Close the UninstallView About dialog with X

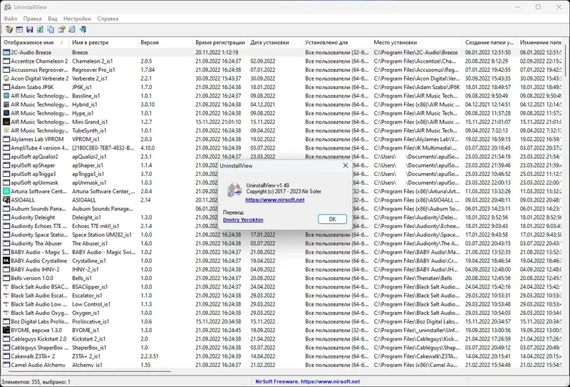coord(346,165)
